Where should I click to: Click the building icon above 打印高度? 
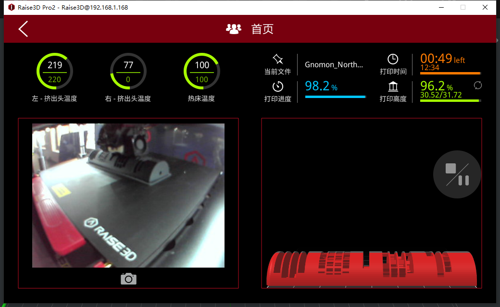point(393,87)
